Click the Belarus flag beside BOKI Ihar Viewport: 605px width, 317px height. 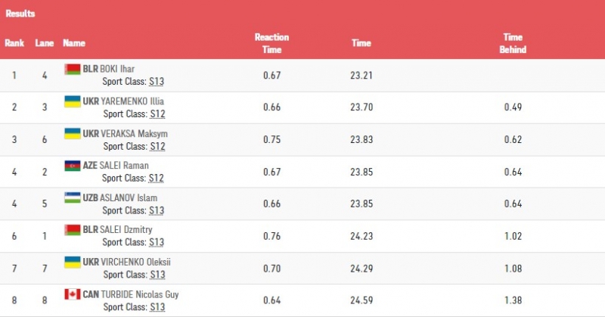click(x=72, y=69)
